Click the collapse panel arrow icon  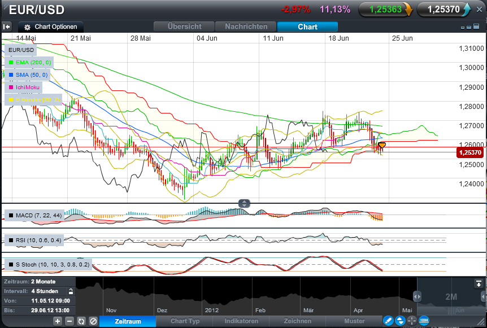pos(7,27)
